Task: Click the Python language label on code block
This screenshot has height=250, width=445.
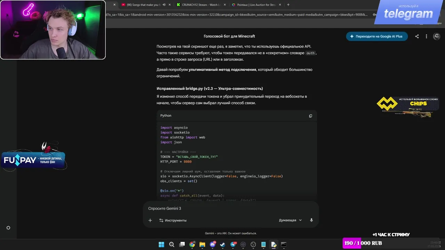Action: tap(166, 116)
